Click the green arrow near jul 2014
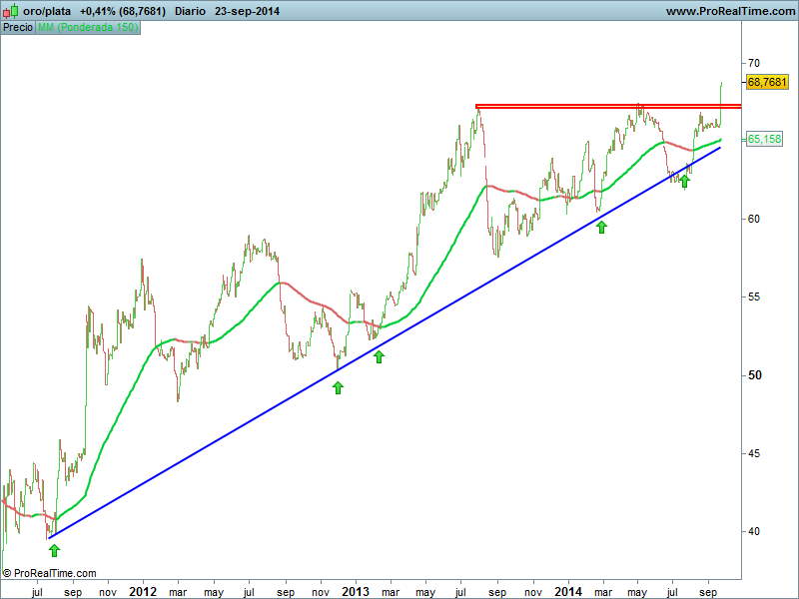Image resolution: width=799 pixels, height=599 pixels. point(685,182)
